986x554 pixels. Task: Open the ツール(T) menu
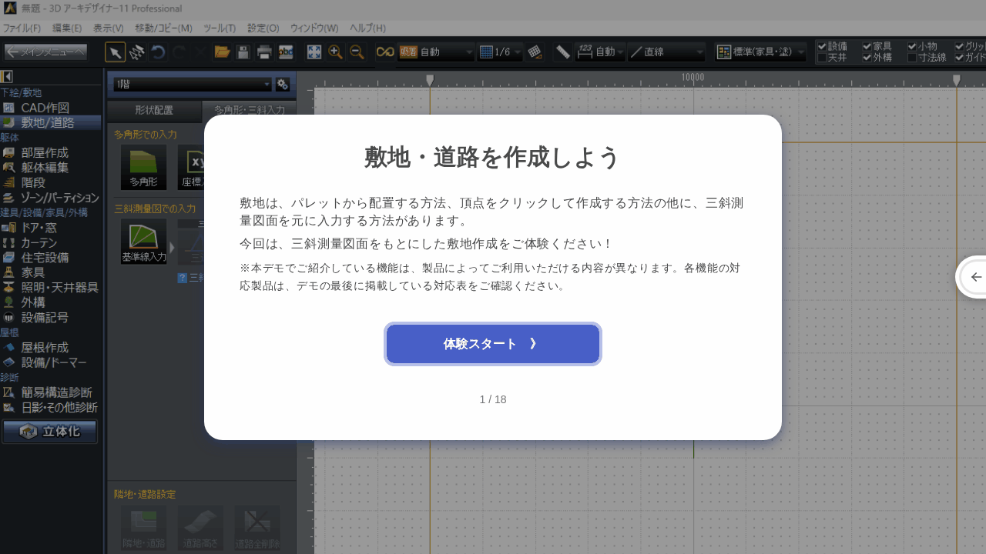(x=220, y=28)
